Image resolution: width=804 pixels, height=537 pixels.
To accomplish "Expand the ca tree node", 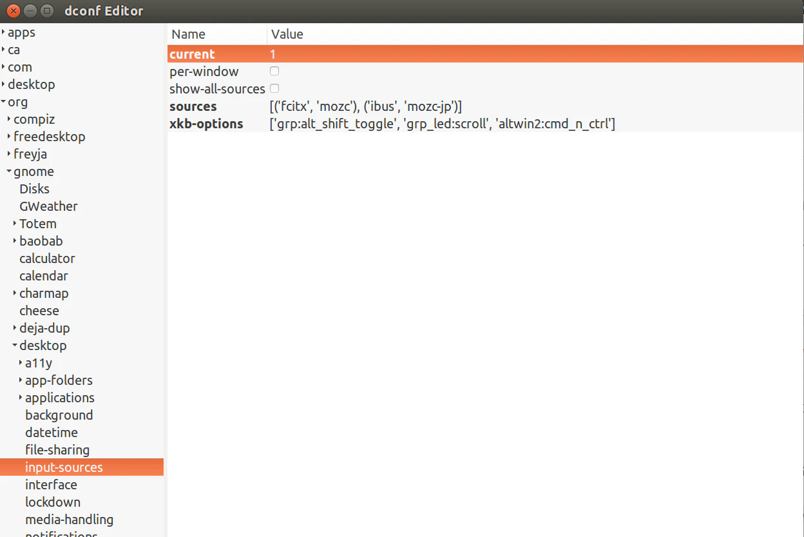I will (3, 50).
